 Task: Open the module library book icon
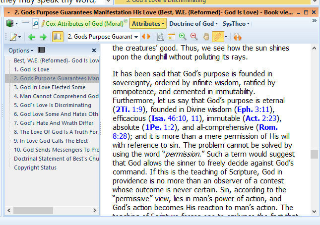pos(9,23)
